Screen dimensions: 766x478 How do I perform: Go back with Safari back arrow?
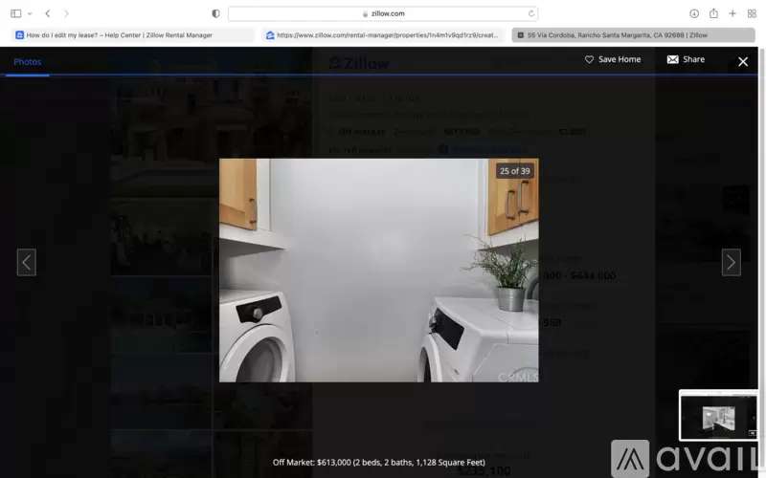point(47,13)
